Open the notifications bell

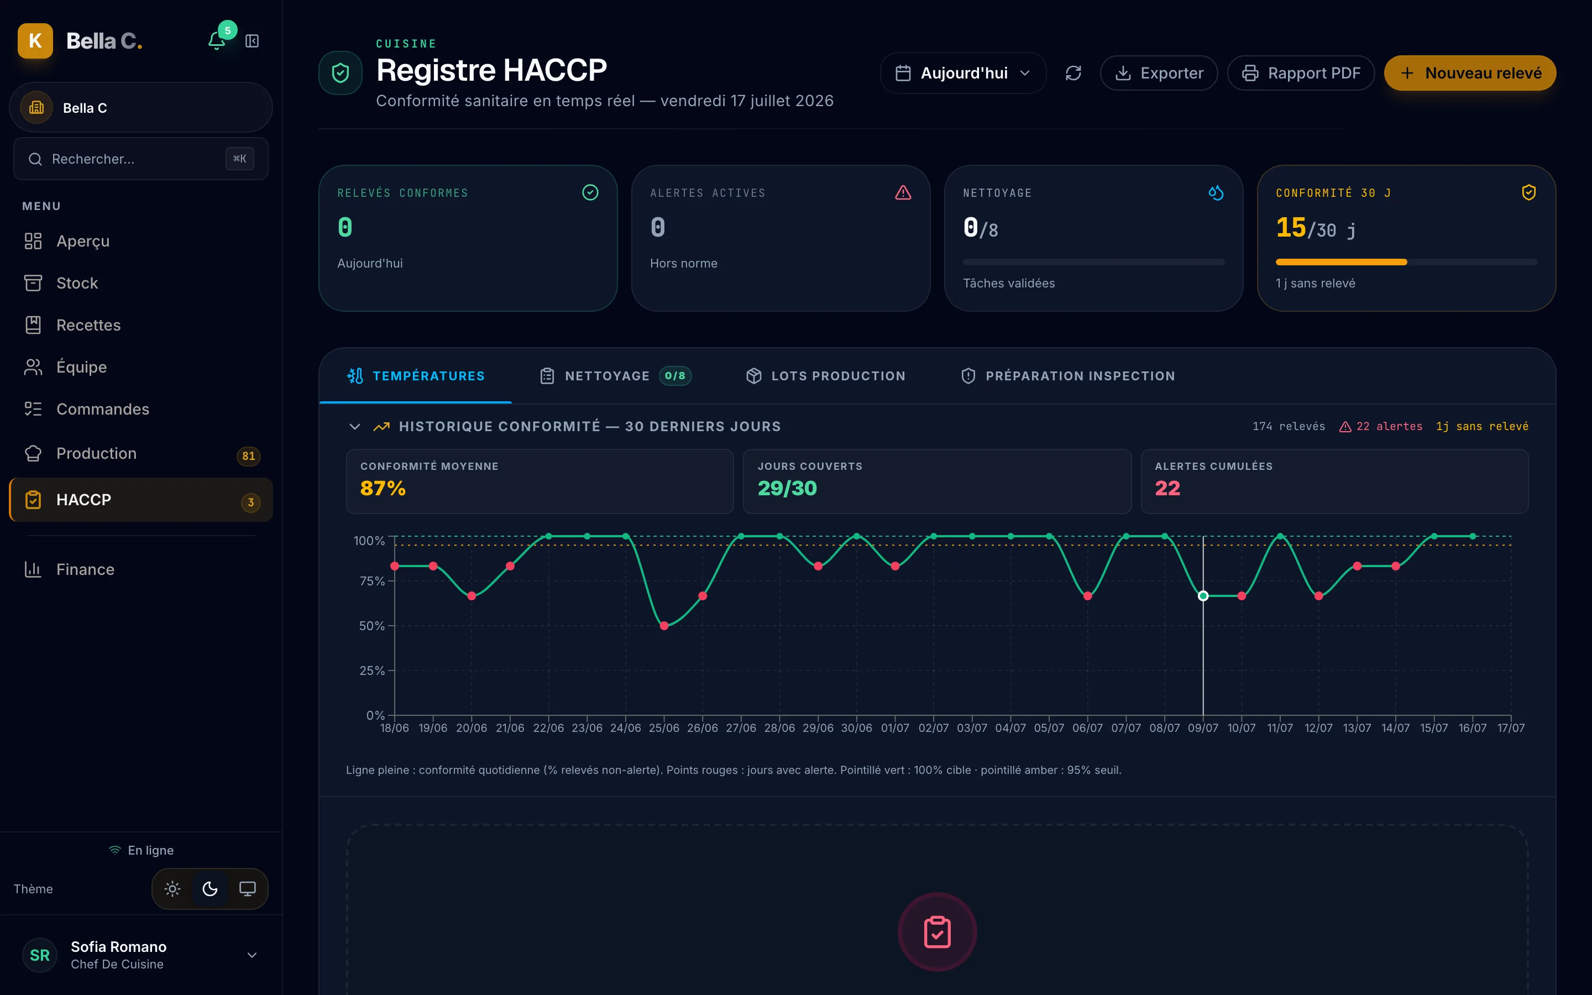point(217,41)
